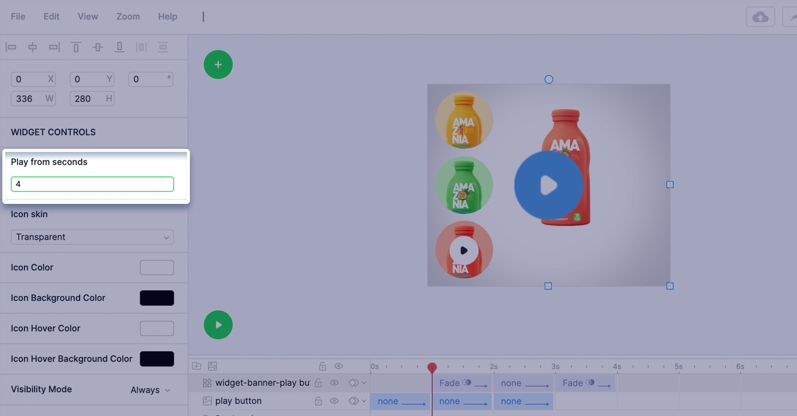
Task: Click the align horizontal centers icon
Action: click(x=33, y=47)
